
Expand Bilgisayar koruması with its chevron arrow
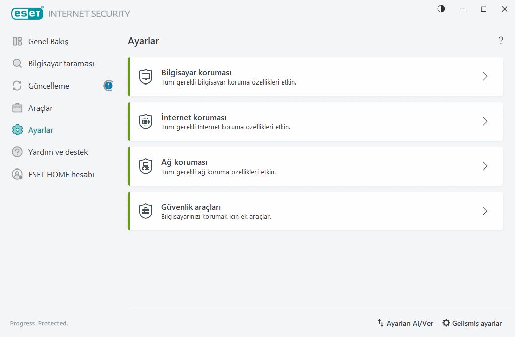click(485, 76)
